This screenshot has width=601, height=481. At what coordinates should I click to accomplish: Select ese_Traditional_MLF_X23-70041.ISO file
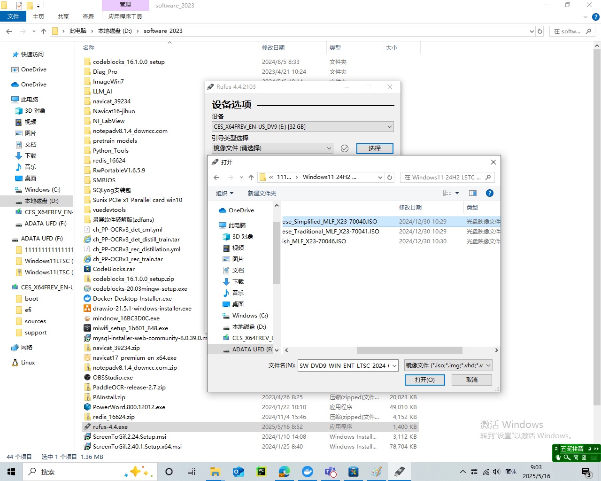pos(331,232)
